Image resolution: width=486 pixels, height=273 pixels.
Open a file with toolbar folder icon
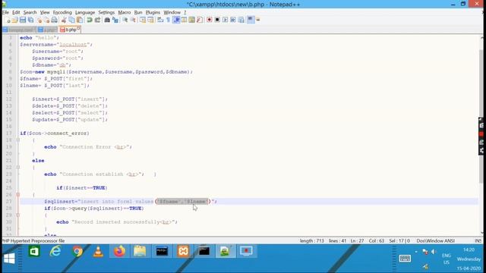tap(15, 20)
